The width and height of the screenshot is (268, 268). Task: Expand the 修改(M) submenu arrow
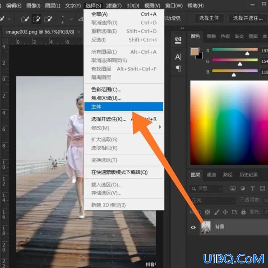(x=160, y=127)
